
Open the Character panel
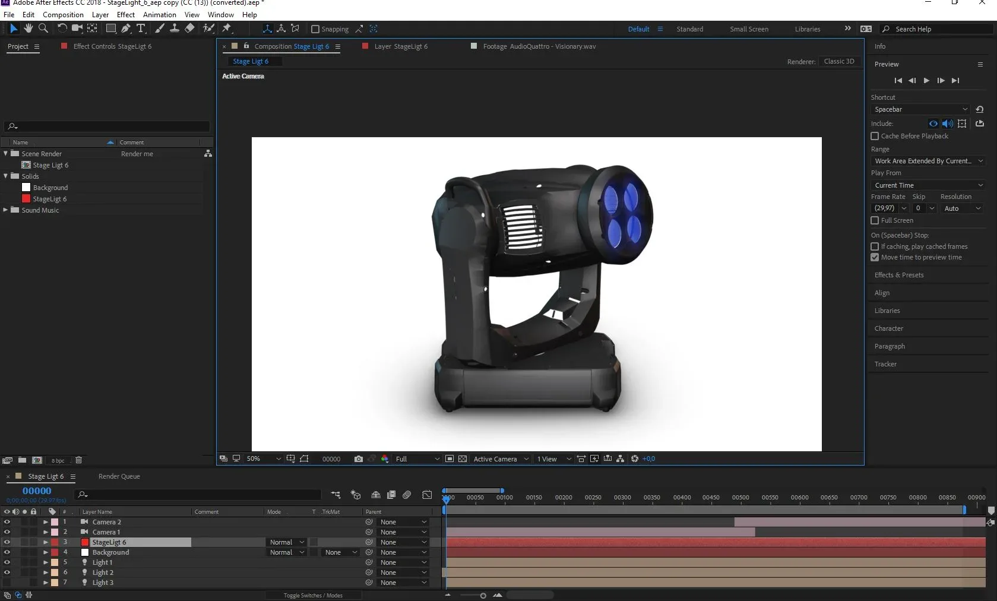coord(888,328)
